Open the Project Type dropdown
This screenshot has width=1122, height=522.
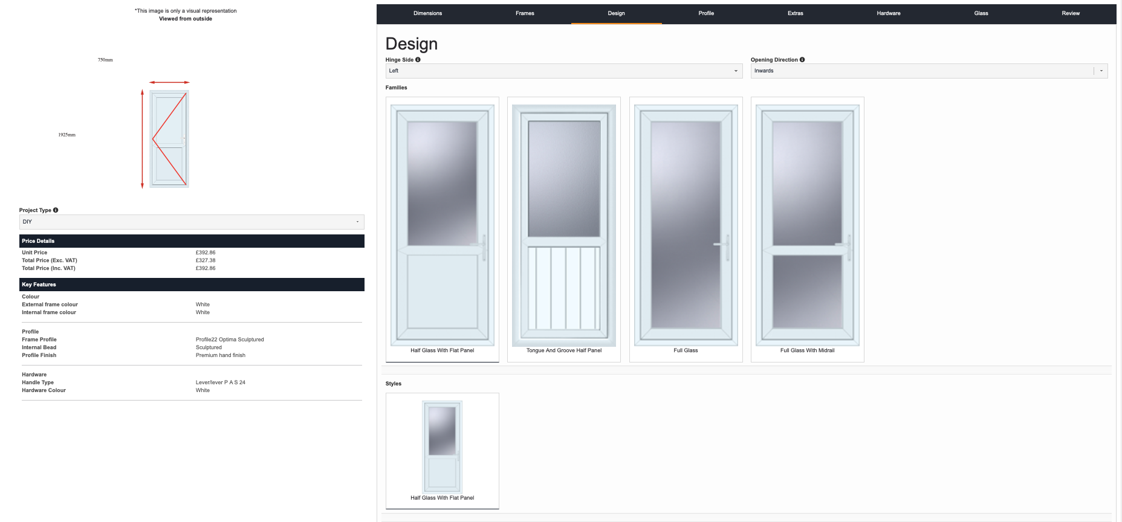tap(192, 222)
